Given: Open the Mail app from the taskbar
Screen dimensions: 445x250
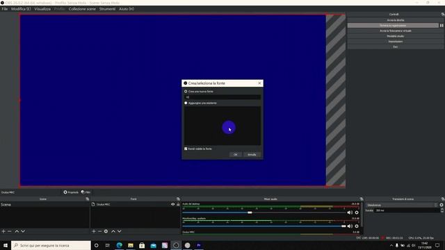Looking at the screenshot, I should coord(153,245).
